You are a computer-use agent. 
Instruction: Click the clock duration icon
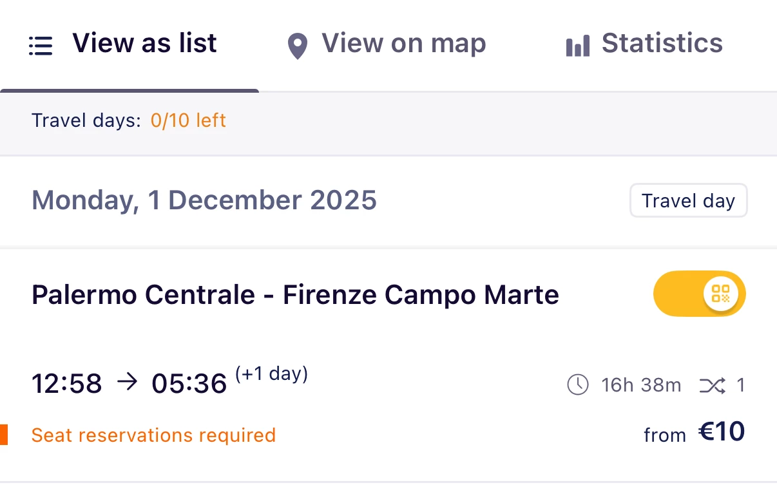[577, 385]
